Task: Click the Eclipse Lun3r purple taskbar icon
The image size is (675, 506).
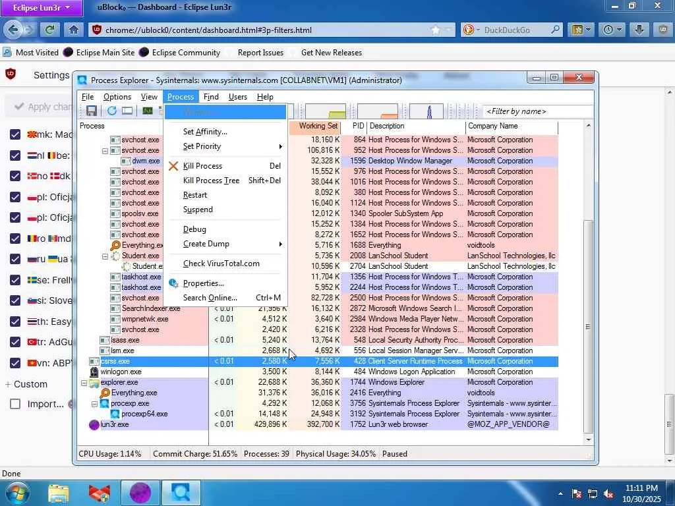Action: 140,493
